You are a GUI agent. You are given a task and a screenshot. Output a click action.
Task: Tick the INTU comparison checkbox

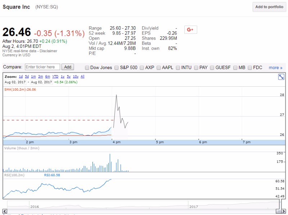point(178,68)
